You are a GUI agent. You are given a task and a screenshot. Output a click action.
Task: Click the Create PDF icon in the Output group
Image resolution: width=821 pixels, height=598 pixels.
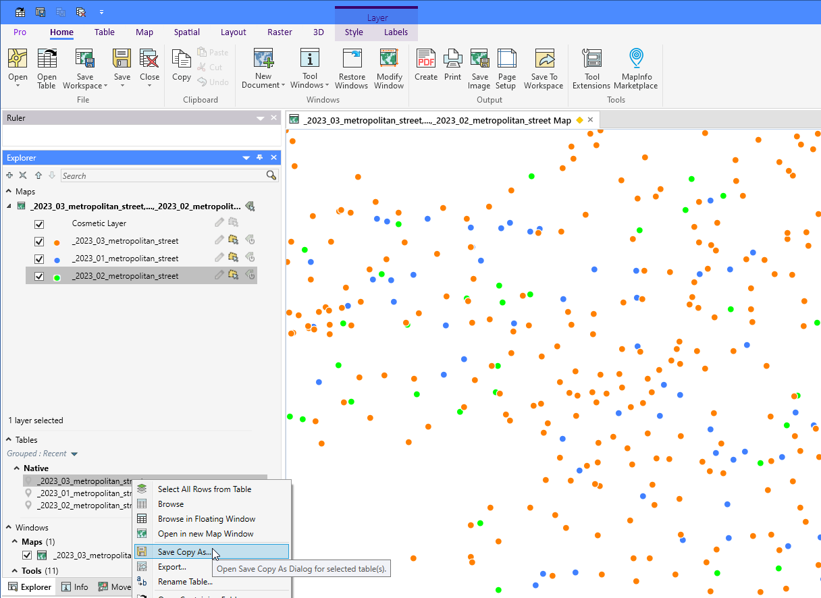click(x=426, y=67)
